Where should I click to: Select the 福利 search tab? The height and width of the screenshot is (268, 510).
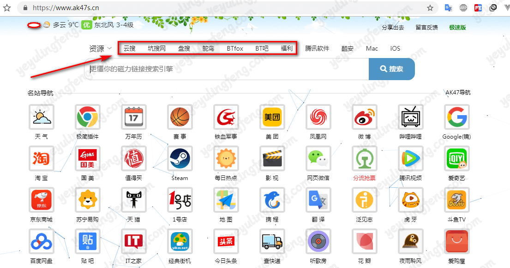(287, 48)
